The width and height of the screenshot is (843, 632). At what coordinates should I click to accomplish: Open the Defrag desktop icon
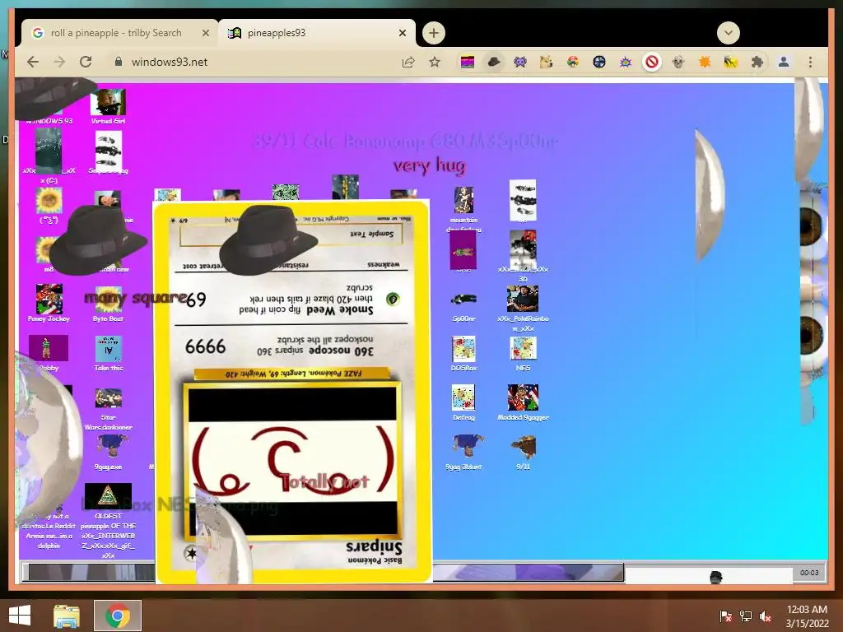click(463, 402)
